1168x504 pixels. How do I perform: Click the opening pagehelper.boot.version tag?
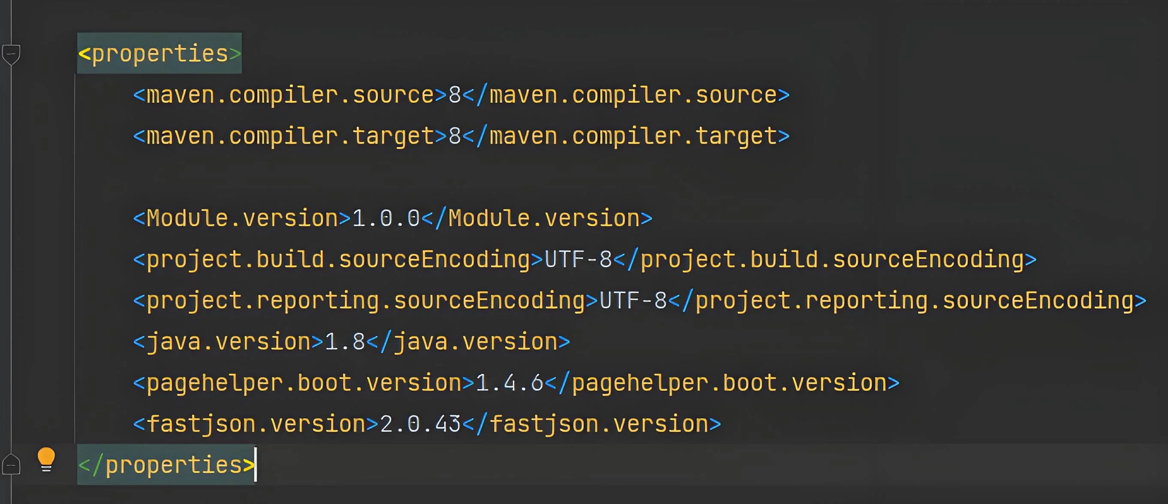pos(304,383)
